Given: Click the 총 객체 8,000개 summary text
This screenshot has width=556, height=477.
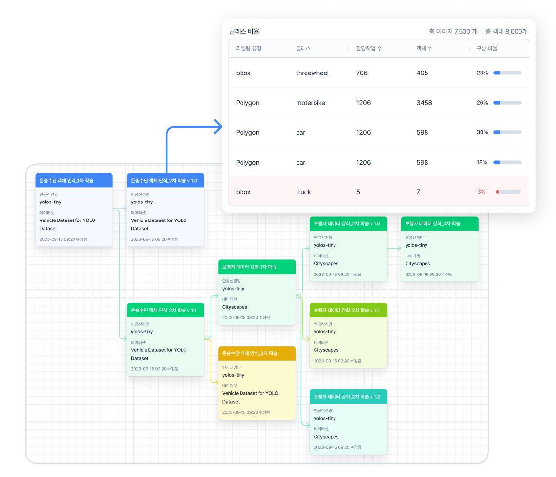Looking at the screenshot, I should click(x=506, y=31).
